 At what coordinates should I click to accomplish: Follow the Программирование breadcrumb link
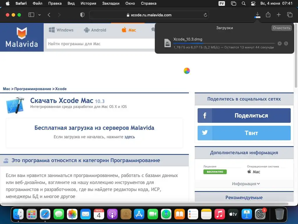point(33,89)
